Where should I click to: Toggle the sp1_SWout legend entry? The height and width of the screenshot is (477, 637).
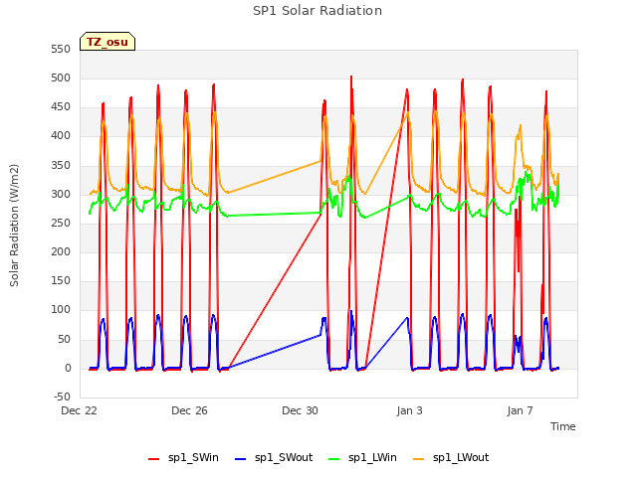click(275, 458)
